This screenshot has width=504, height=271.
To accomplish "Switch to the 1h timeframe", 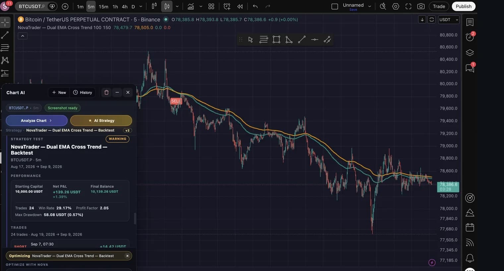I will (x=115, y=6).
